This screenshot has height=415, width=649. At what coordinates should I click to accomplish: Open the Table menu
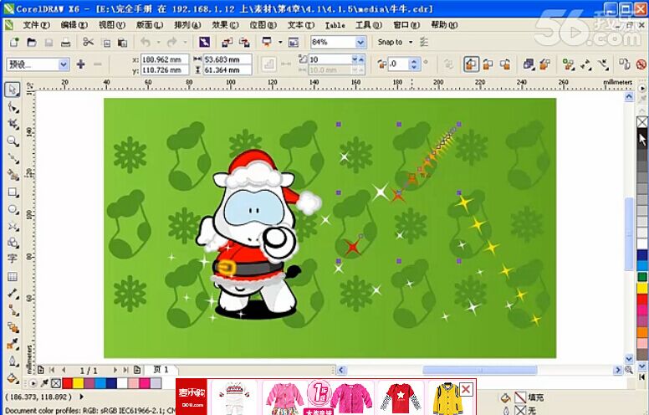(x=335, y=25)
